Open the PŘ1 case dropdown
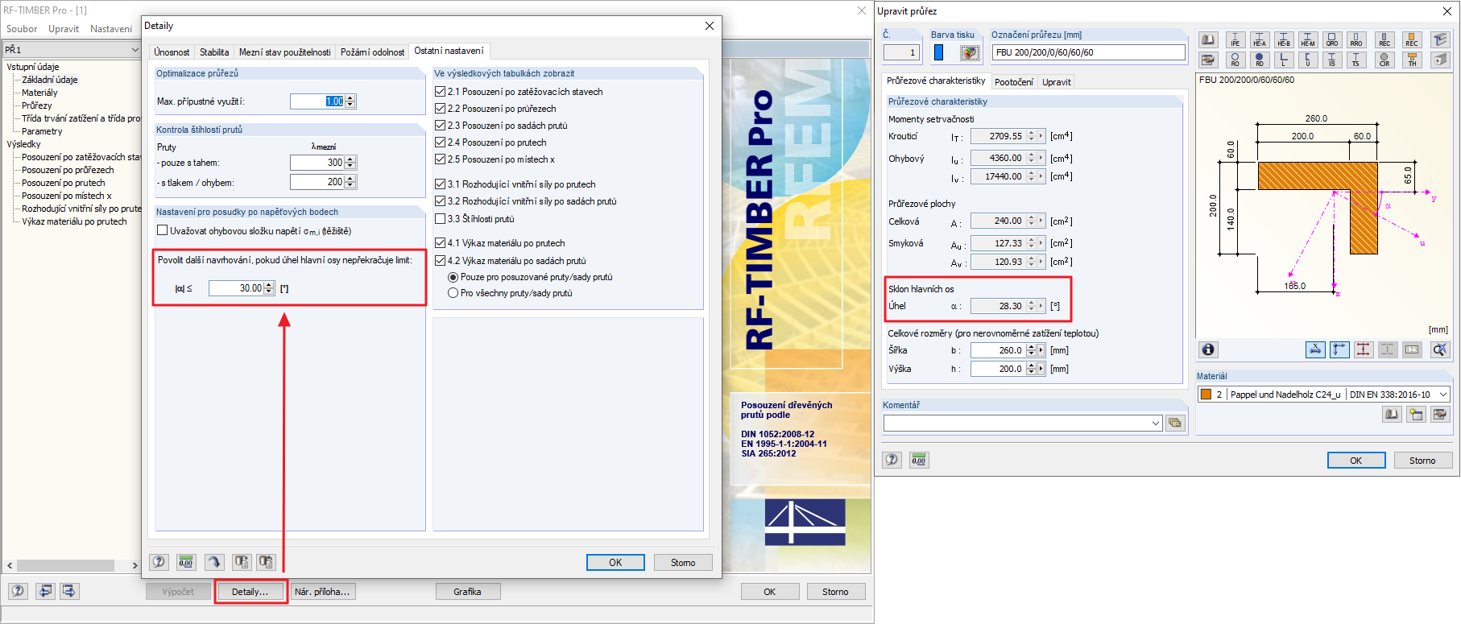The image size is (1461, 624). coord(135,50)
